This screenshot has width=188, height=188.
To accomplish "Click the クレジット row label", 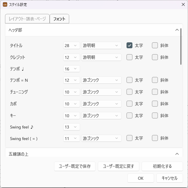I will (x=17, y=57).
